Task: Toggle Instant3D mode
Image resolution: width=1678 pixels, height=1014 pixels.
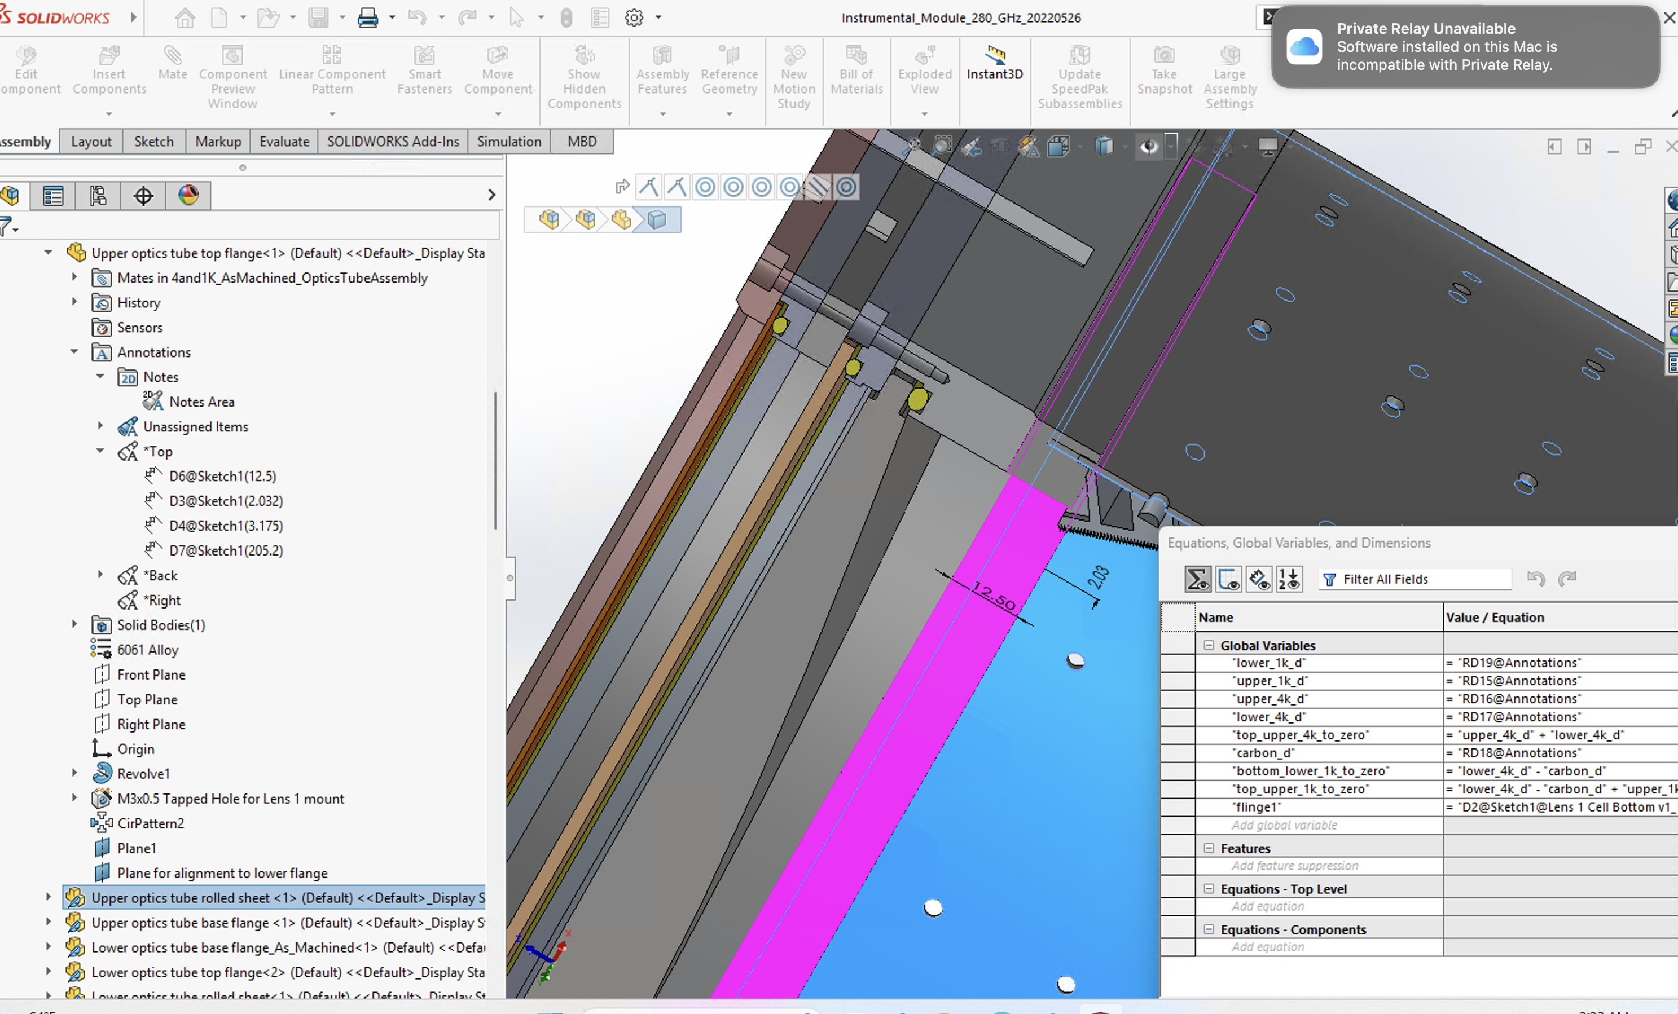Action: (995, 63)
